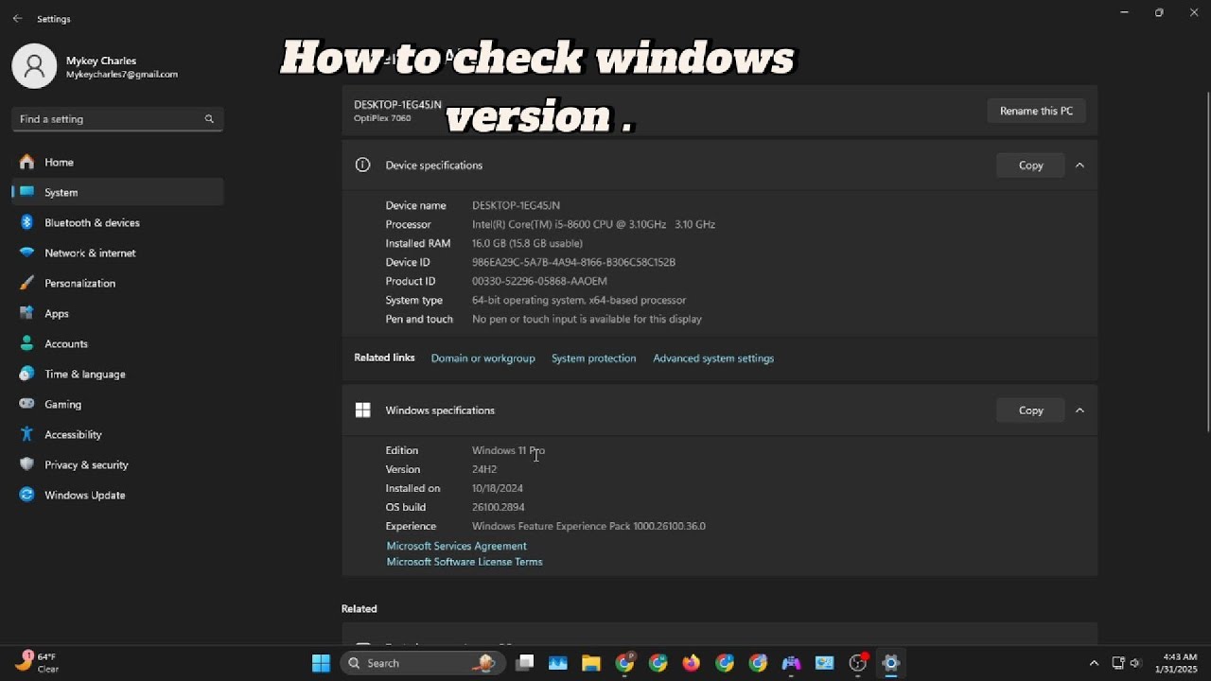This screenshot has width=1211, height=681.
Task: Open the network icon in system tray
Action: tap(1118, 663)
